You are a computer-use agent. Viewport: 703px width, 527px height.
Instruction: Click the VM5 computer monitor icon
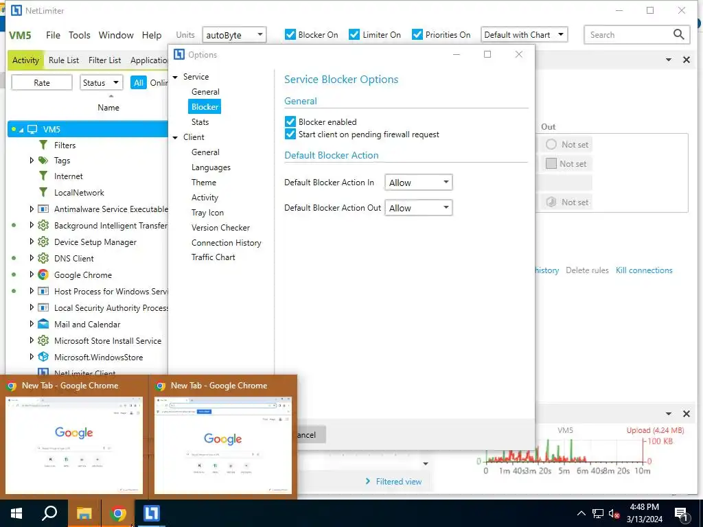[x=32, y=129]
